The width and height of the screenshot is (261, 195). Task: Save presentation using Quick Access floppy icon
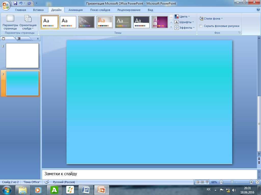coord(15,3)
